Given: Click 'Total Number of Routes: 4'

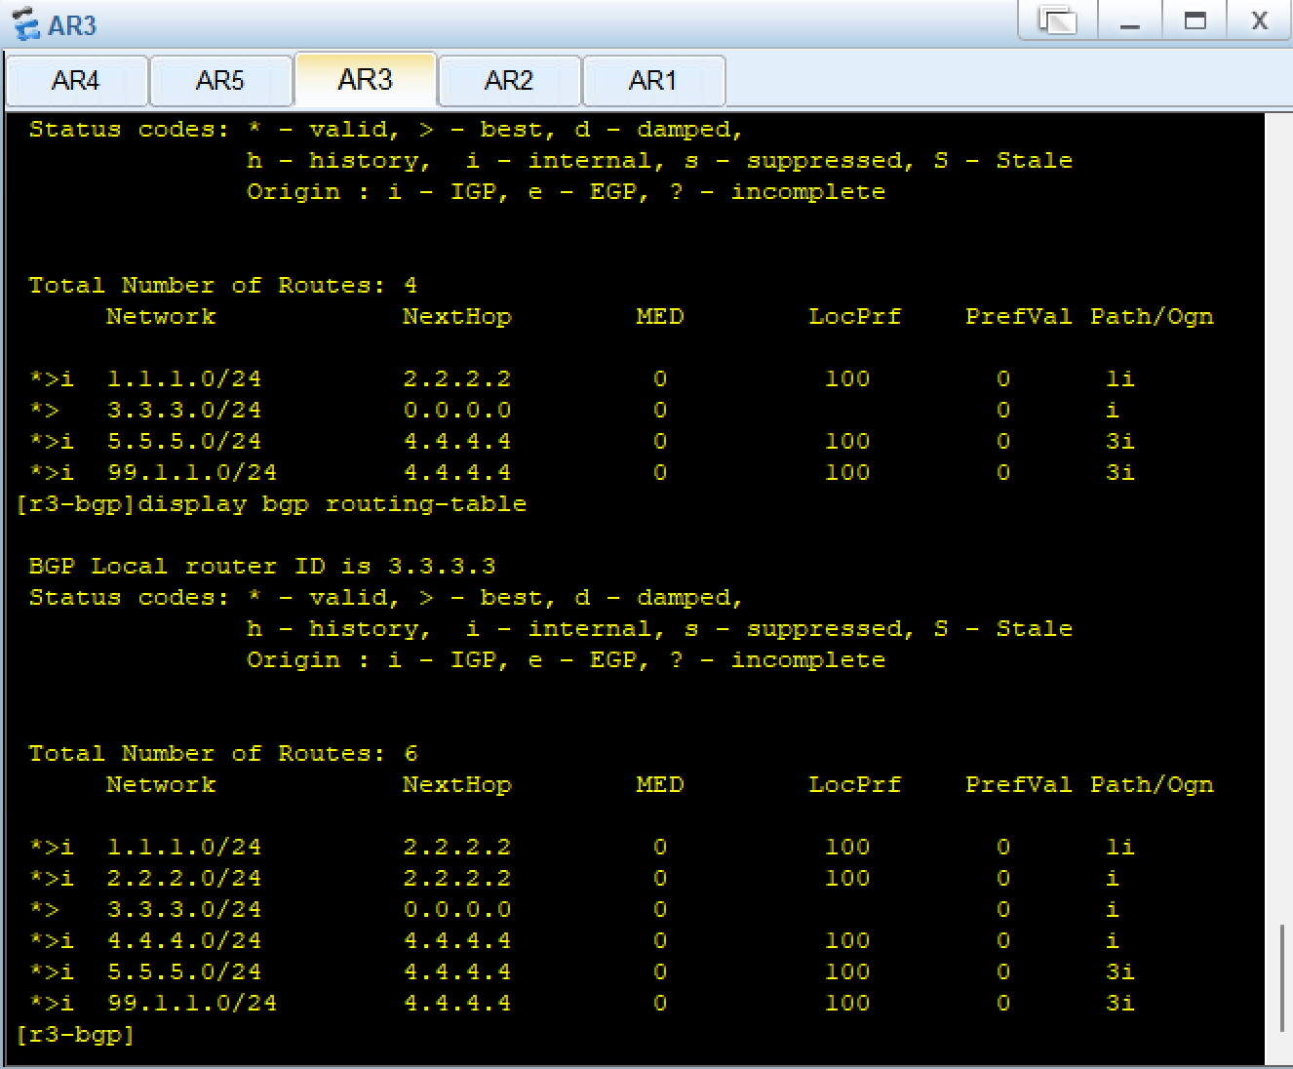Looking at the screenshot, I should pyautogui.click(x=223, y=286).
